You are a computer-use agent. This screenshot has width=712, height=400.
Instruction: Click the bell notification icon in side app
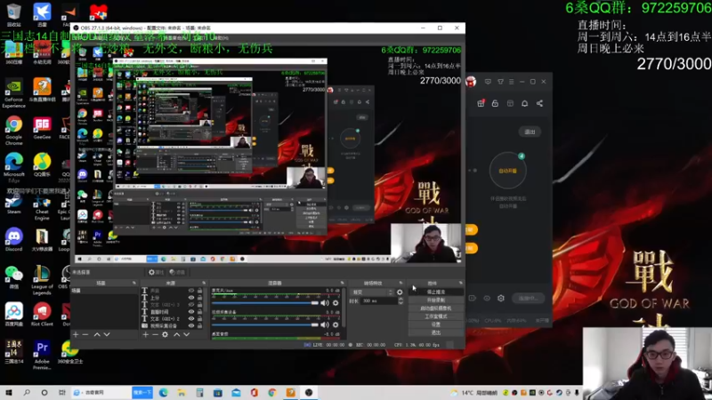[x=524, y=103]
